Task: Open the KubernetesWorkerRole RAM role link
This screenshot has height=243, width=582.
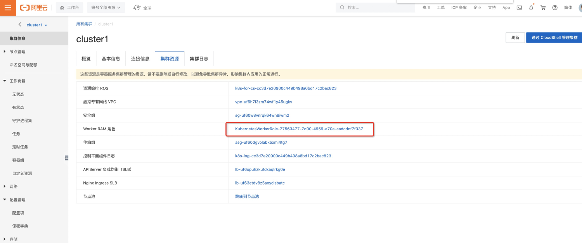Action: point(299,129)
